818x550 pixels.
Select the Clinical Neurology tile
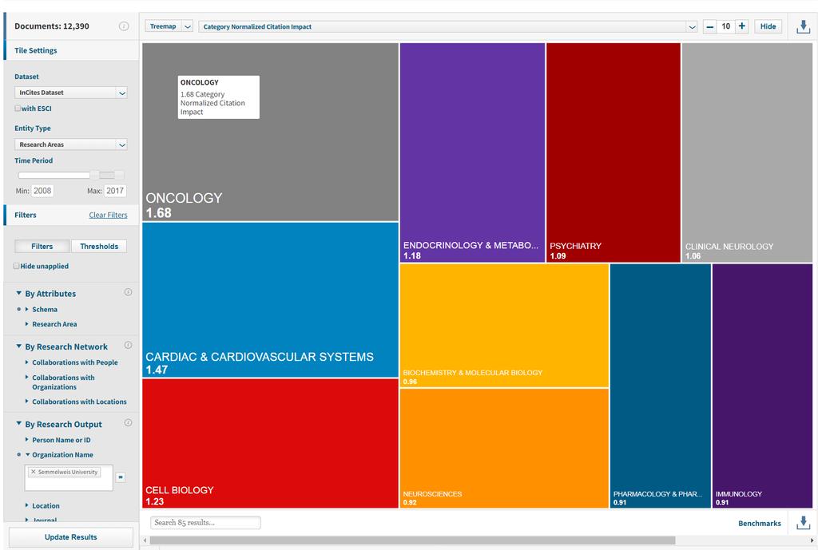click(747, 152)
